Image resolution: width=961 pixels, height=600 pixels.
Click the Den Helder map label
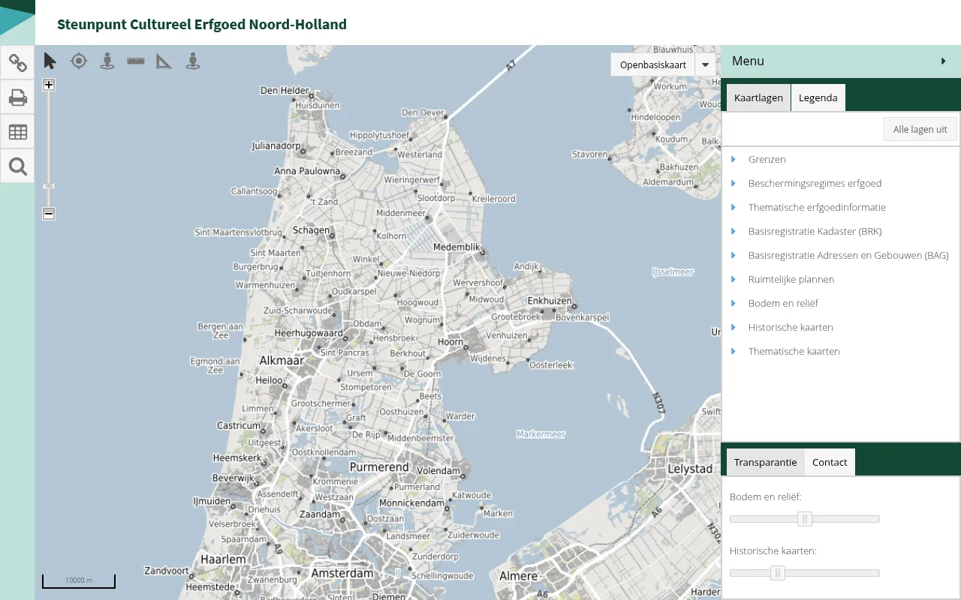tap(285, 91)
